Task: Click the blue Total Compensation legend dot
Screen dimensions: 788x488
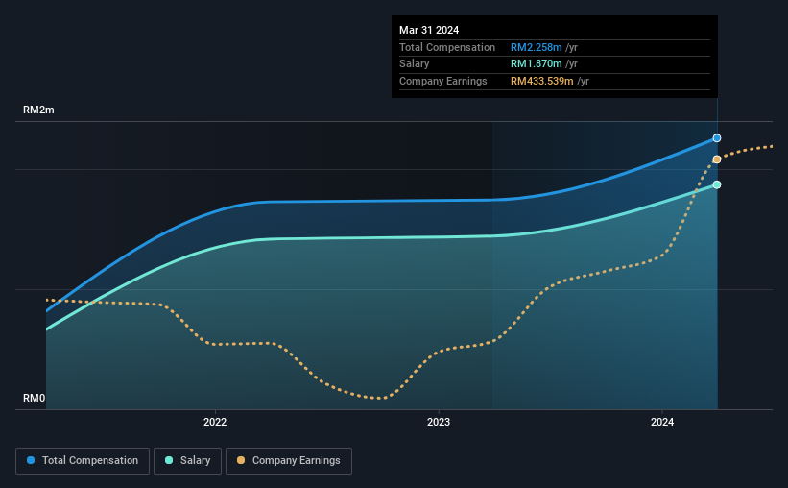Action: tap(31, 460)
